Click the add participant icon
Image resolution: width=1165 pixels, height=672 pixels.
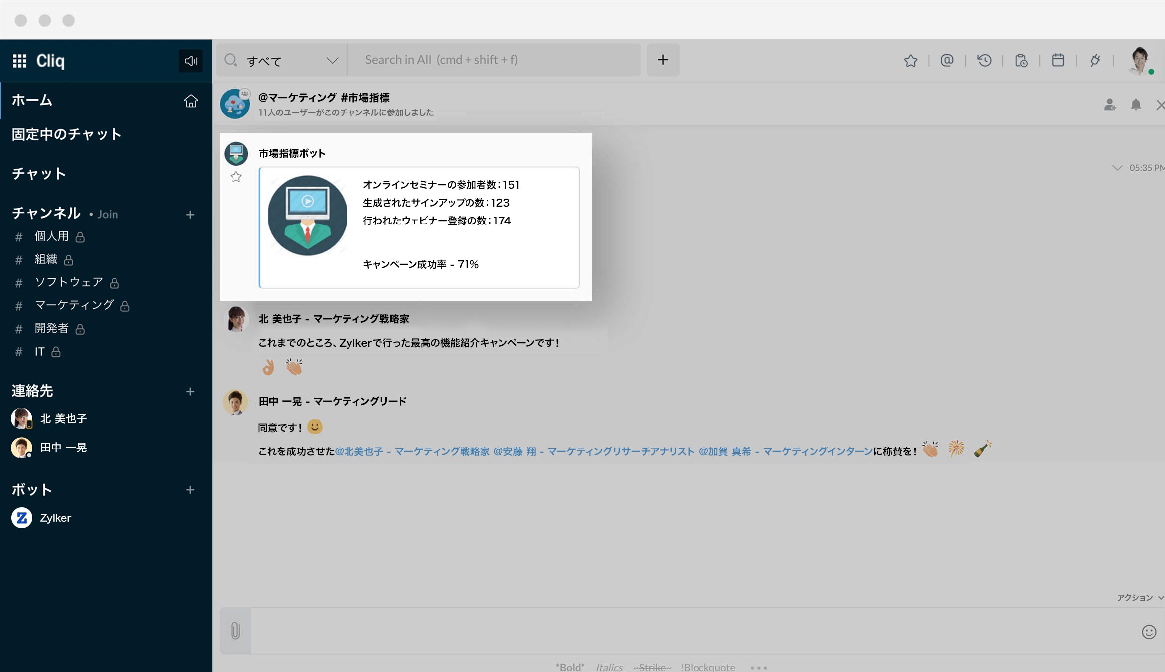point(1110,105)
